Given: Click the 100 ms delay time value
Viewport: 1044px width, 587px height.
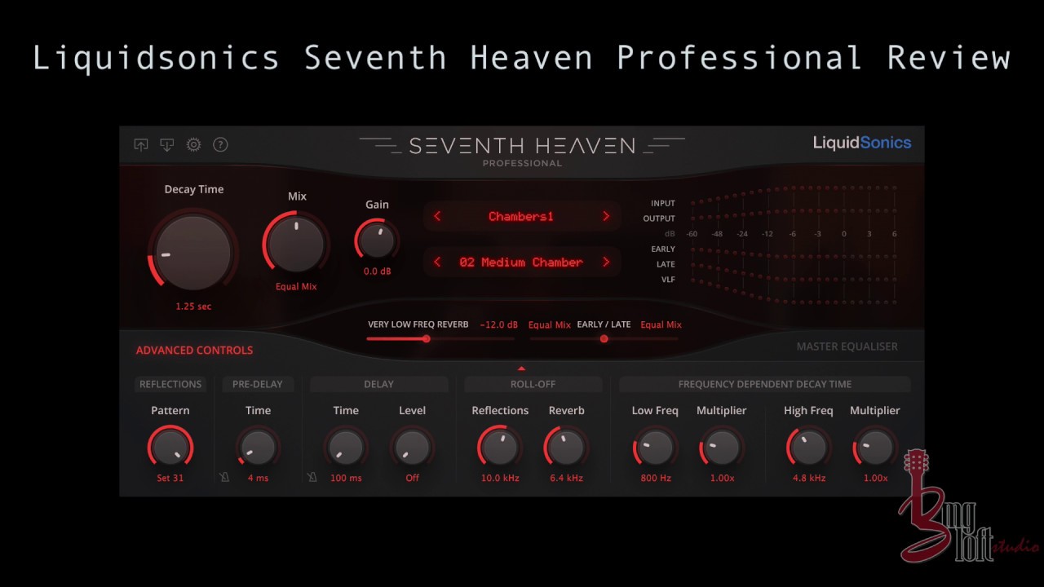Looking at the screenshot, I should point(346,479).
